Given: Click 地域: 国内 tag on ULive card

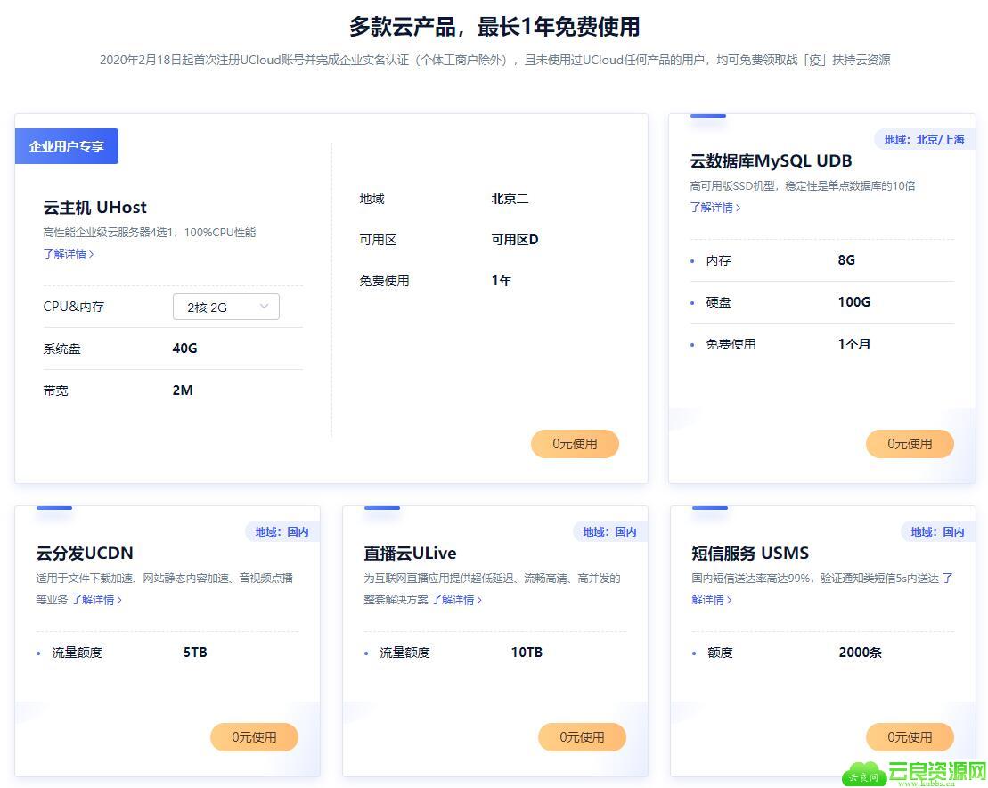Looking at the screenshot, I should 610,532.
